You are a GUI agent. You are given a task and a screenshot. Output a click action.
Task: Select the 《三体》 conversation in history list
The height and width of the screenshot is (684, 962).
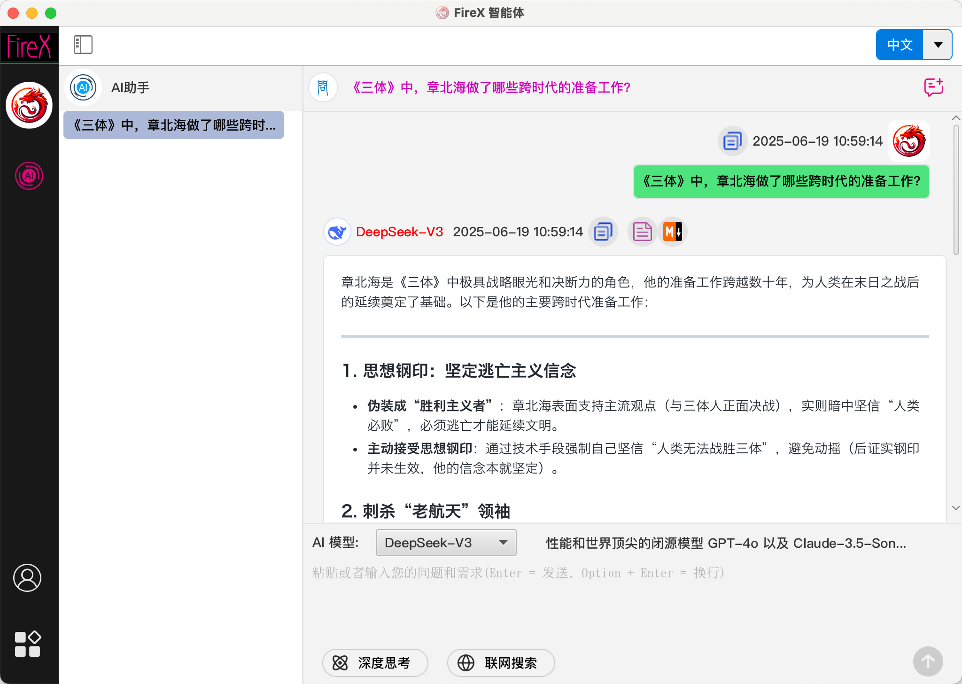tap(174, 125)
